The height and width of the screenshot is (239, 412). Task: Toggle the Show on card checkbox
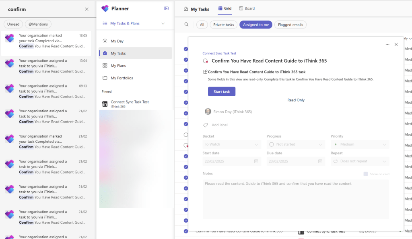pos(365,174)
